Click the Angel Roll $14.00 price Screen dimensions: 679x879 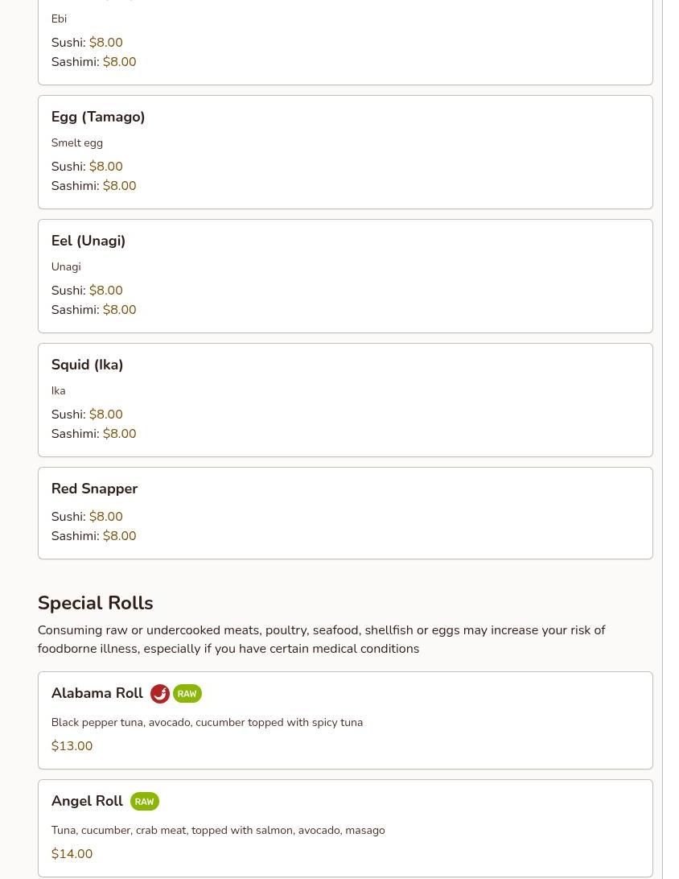point(72,854)
